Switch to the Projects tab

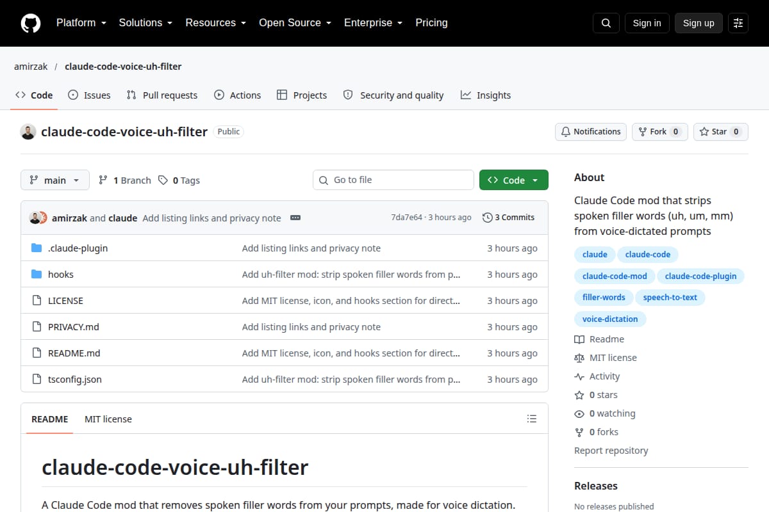[302, 95]
